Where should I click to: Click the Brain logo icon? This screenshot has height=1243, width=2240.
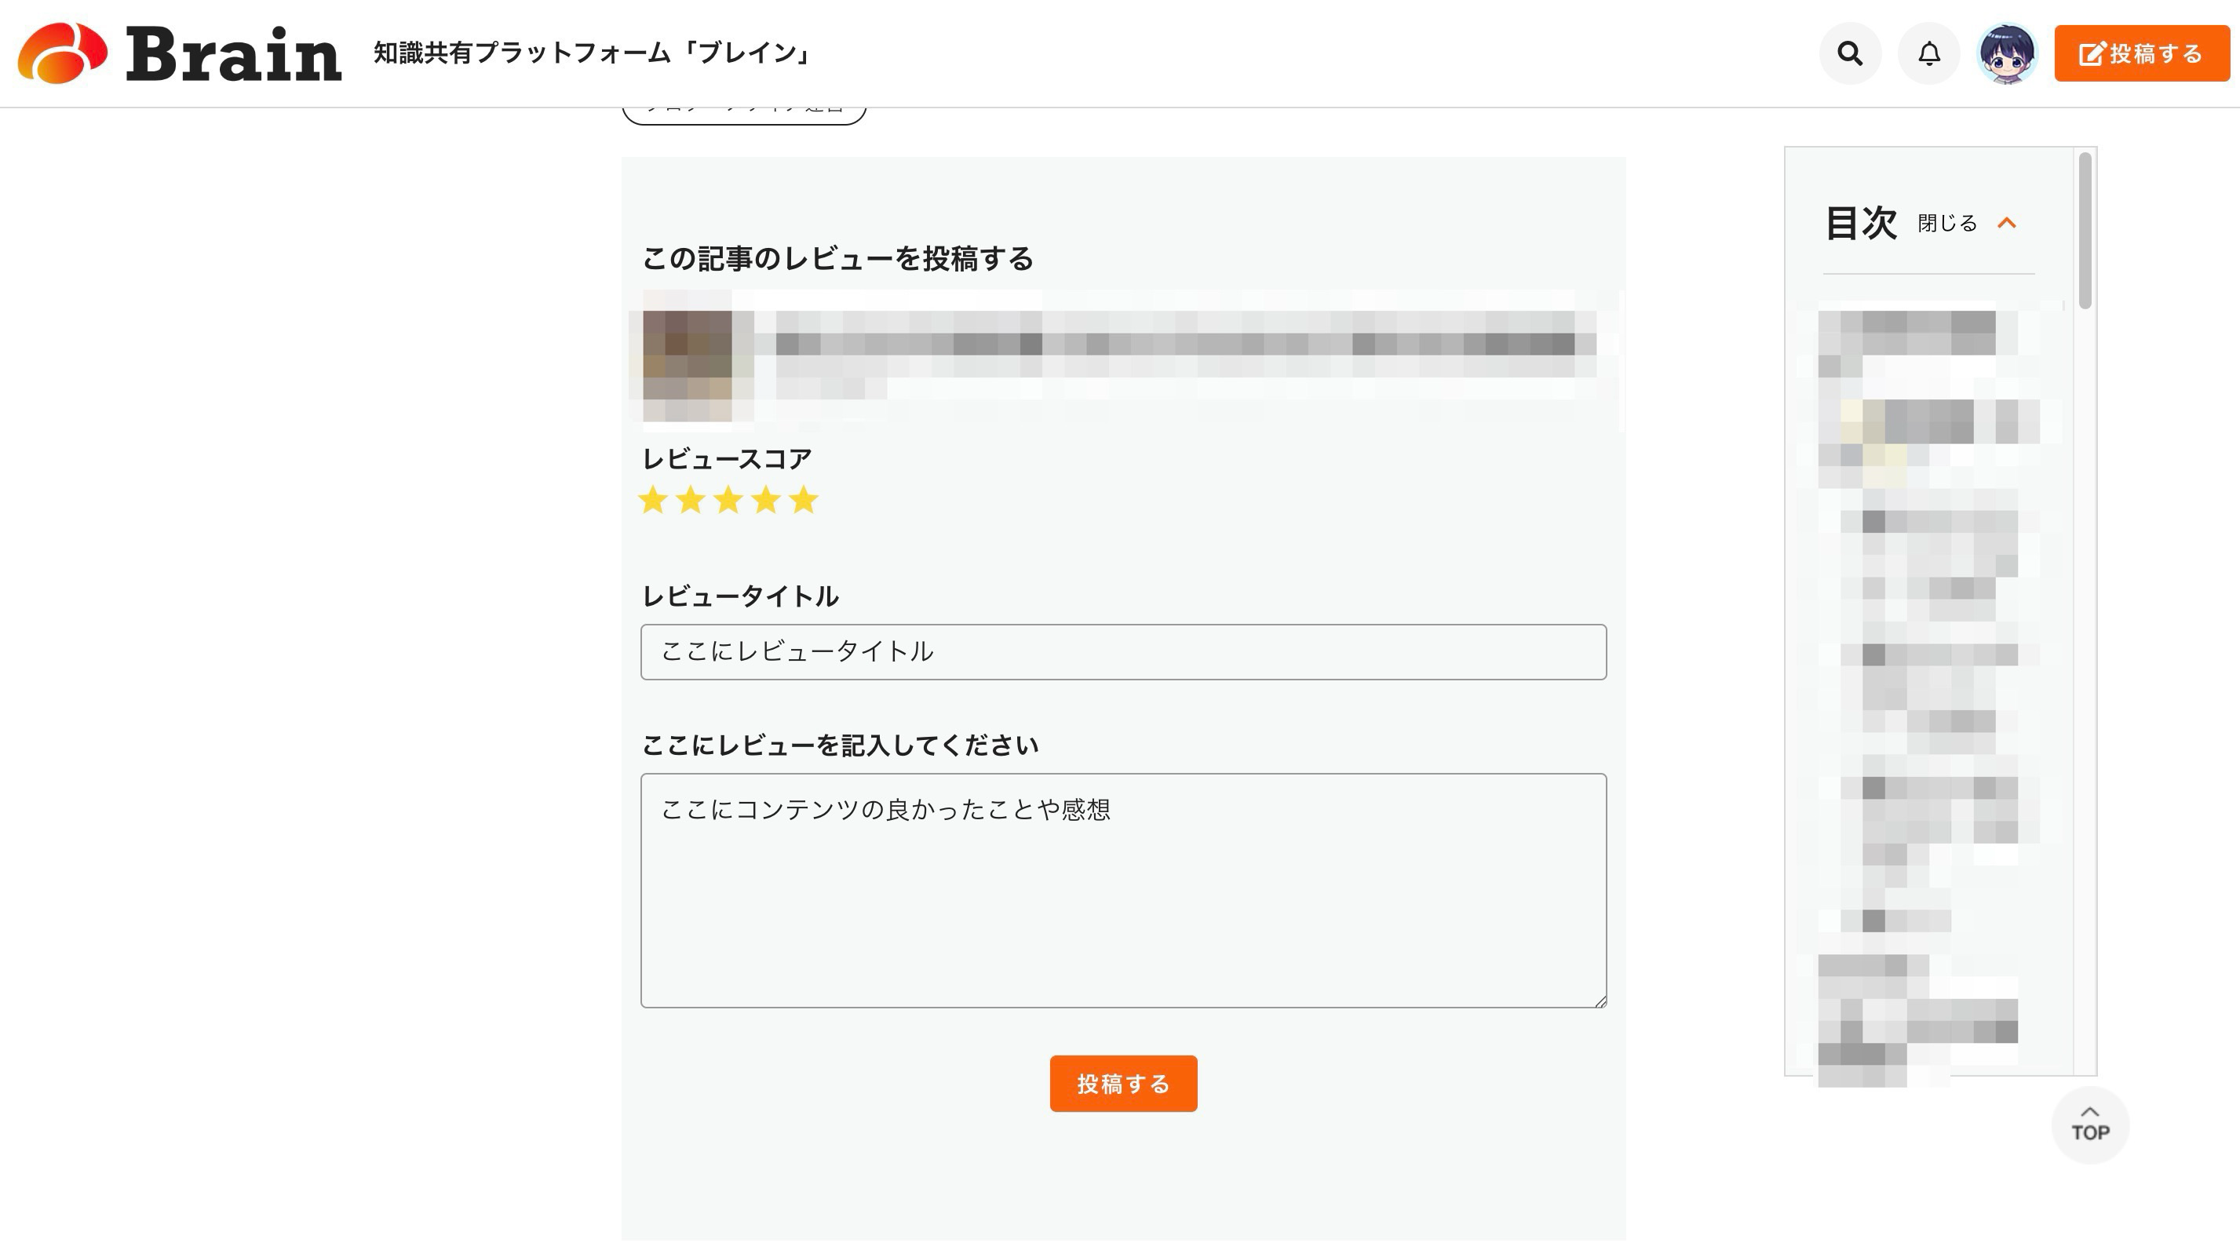pos(62,53)
